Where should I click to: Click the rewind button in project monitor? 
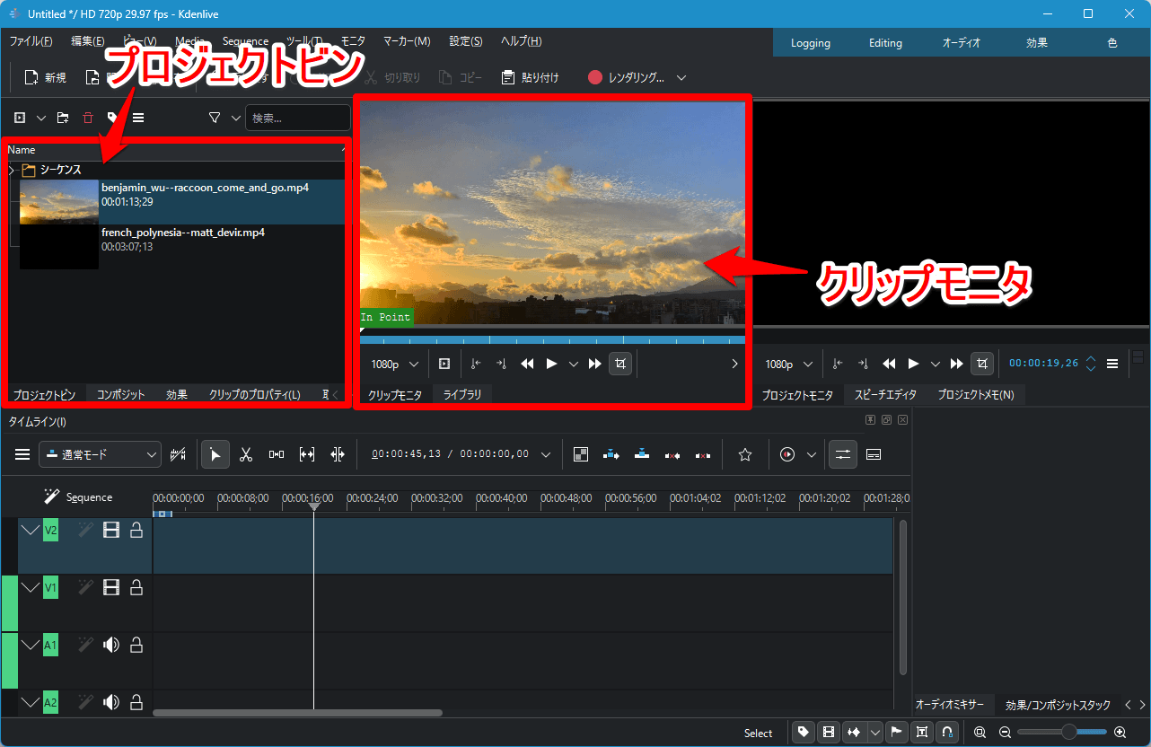tap(889, 364)
